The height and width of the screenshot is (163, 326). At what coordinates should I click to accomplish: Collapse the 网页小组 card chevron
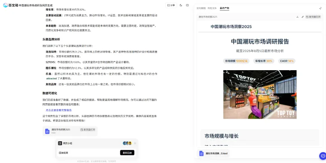click(x=135, y=143)
